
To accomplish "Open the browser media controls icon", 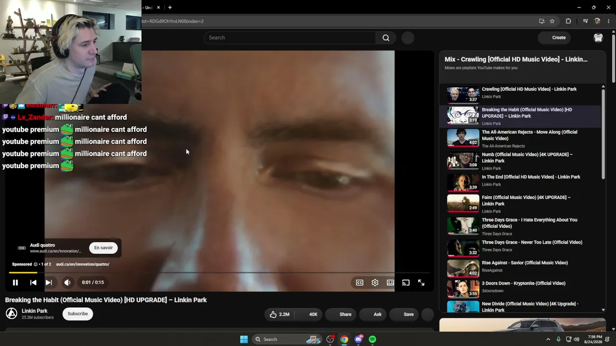I will coord(585,21).
